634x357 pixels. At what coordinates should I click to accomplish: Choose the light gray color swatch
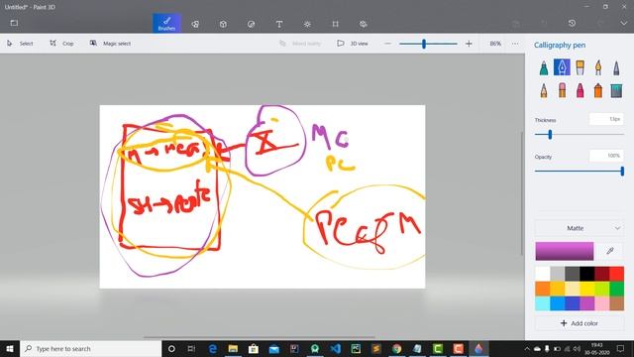tap(557, 274)
